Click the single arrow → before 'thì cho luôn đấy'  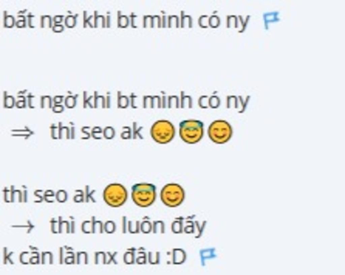pyautogui.click(x=23, y=227)
